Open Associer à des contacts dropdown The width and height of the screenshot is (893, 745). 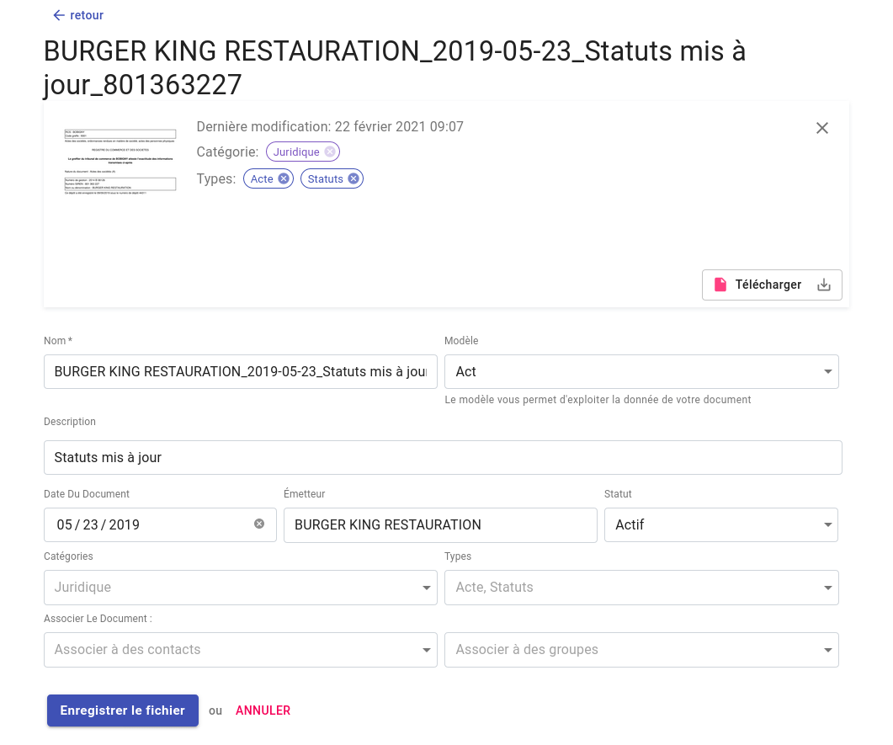click(x=426, y=650)
